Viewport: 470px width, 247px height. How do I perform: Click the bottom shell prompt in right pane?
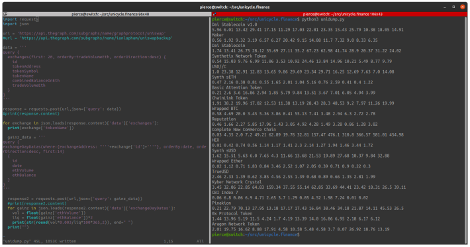pos(256,234)
